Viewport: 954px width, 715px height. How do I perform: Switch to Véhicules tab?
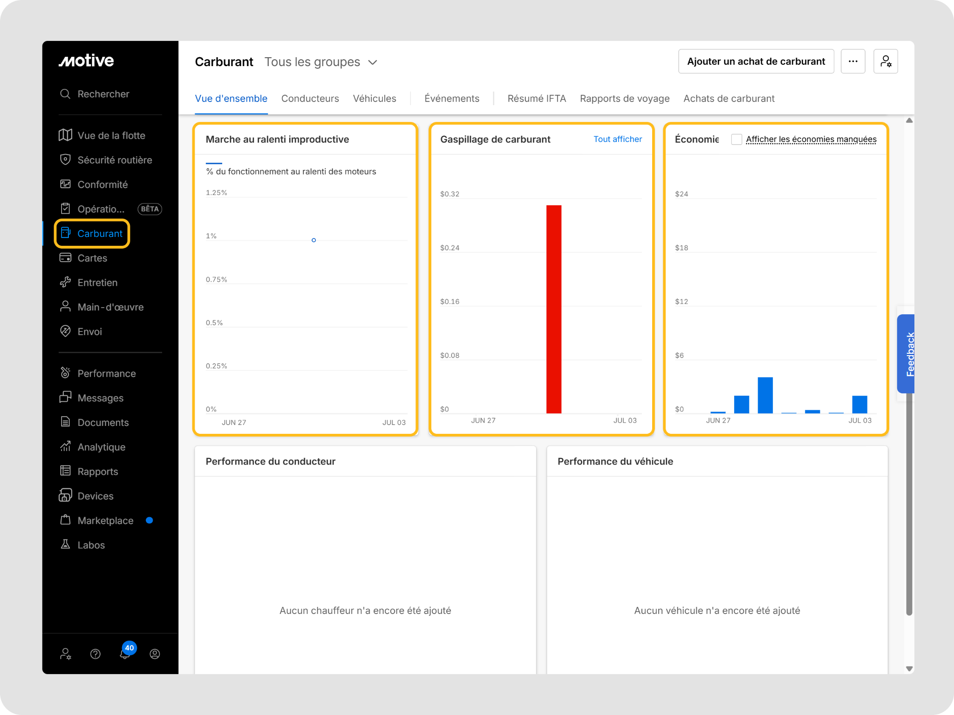click(x=375, y=99)
